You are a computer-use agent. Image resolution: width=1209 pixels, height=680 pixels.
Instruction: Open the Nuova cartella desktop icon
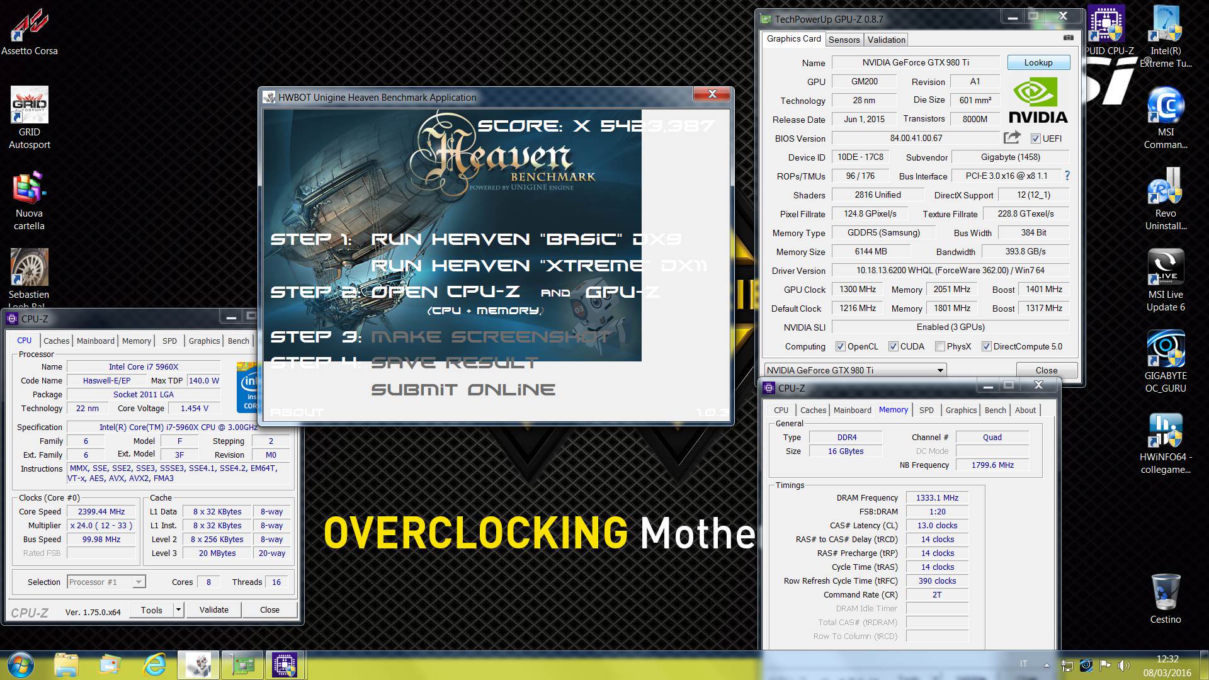coord(29,200)
